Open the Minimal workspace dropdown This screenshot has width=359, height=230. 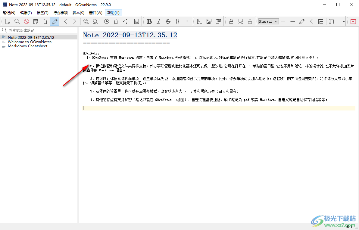click(268, 21)
